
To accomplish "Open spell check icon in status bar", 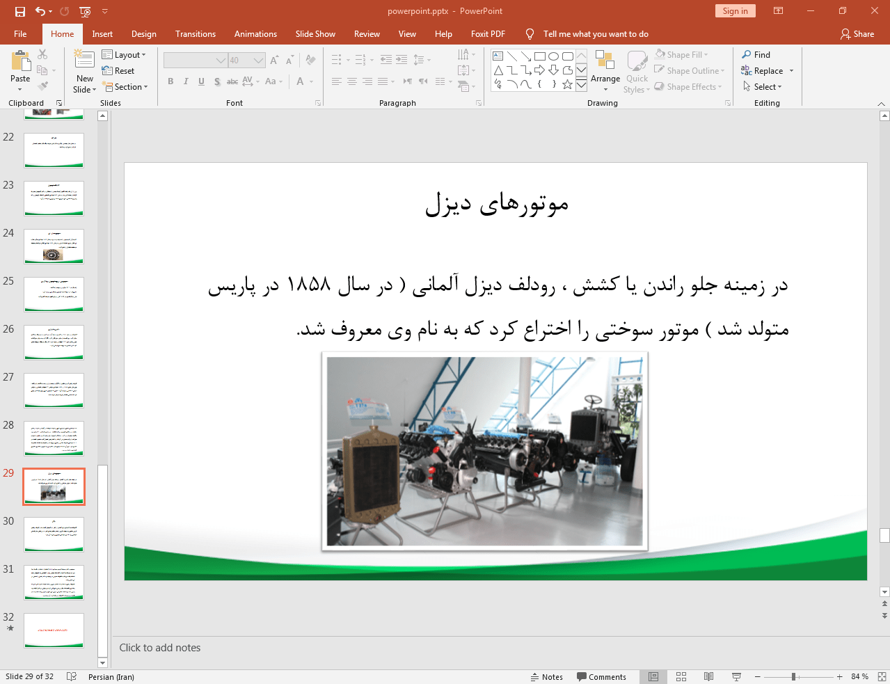I will [71, 676].
